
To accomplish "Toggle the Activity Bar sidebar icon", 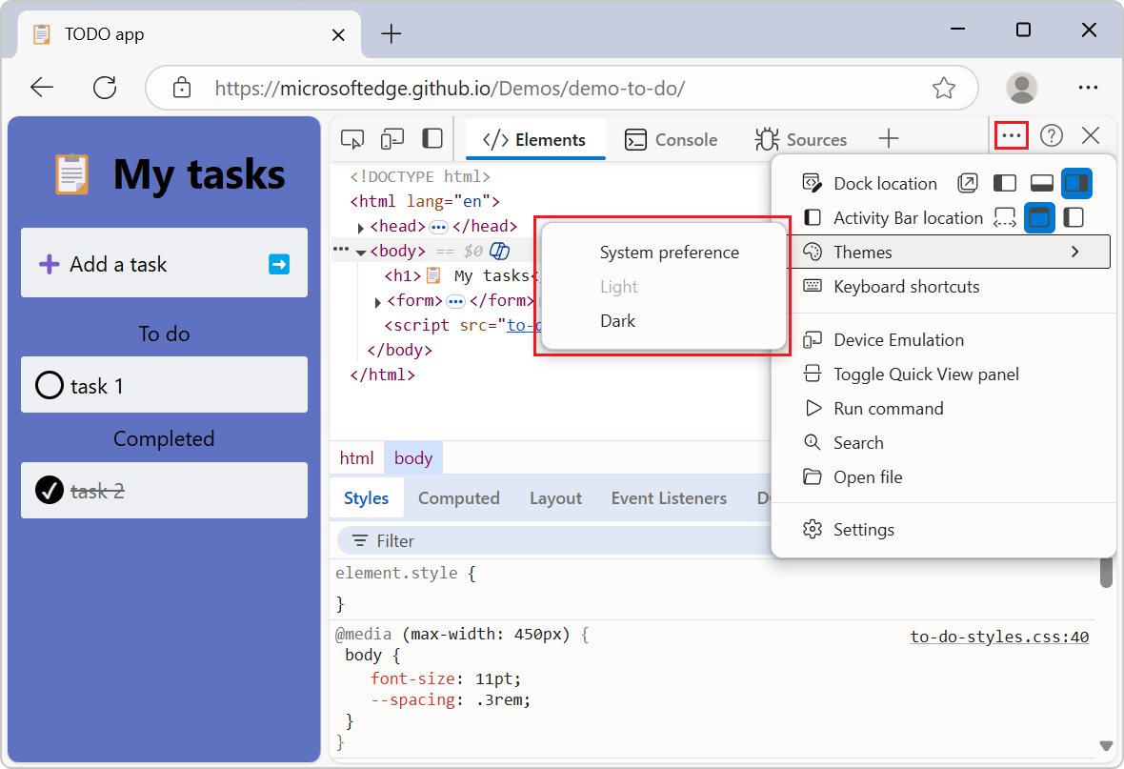I will point(432,138).
